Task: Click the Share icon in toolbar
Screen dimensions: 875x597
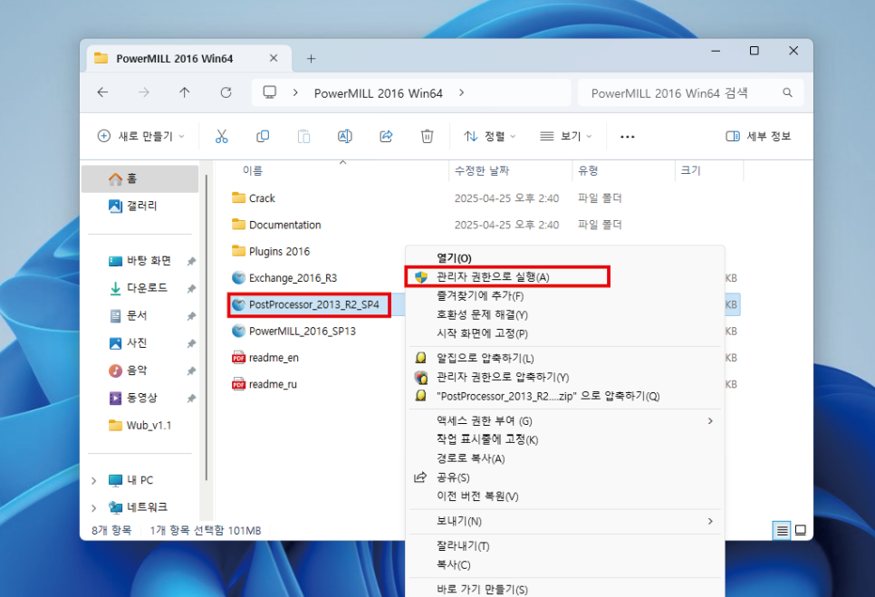Action: (386, 136)
